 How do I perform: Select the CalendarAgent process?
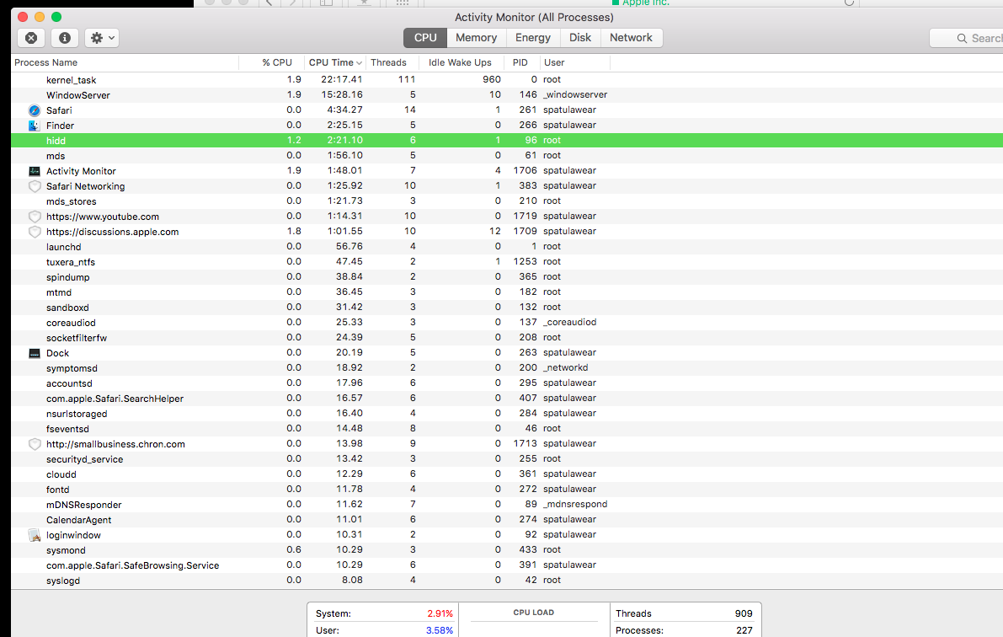(x=507, y=520)
